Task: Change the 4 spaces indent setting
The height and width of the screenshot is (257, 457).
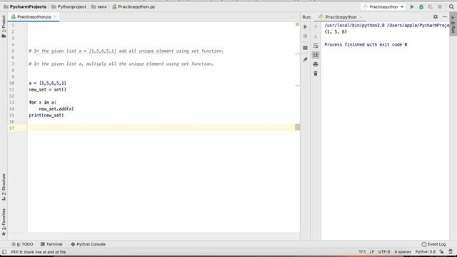Action: [x=403, y=252]
